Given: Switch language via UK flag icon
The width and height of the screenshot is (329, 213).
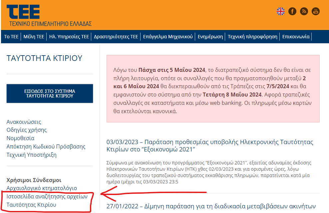Looking at the screenshot, I should (281, 11).
